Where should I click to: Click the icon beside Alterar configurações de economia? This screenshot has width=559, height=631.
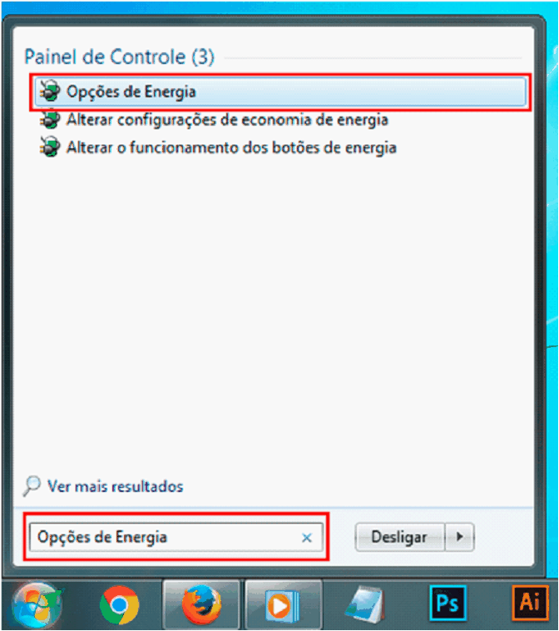tap(49, 120)
